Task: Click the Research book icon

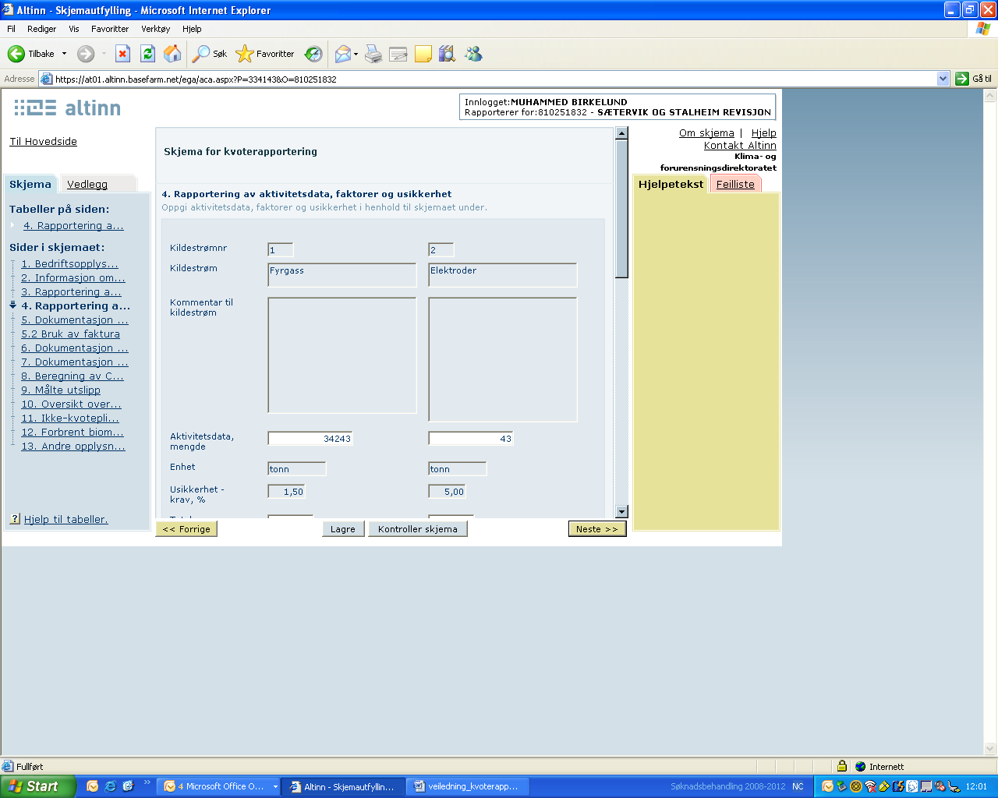Action: pos(447,54)
